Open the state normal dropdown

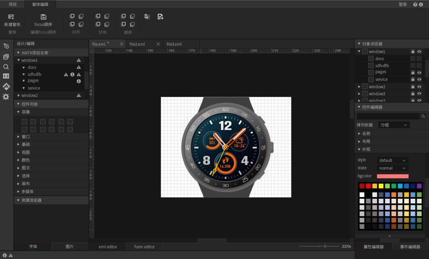coord(392,168)
